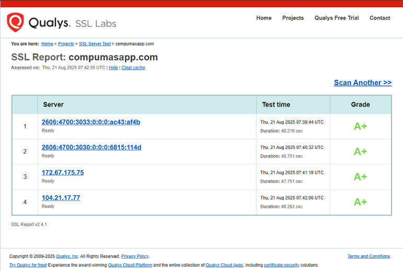403x271 pixels.
Task: Open Qualys Free Trial in navigation
Action: click(x=336, y=18)
